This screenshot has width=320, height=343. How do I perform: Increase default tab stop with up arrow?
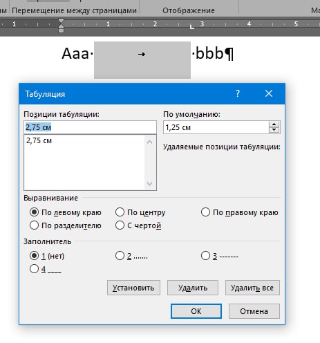pyautogui.click(x=274, y=124)
